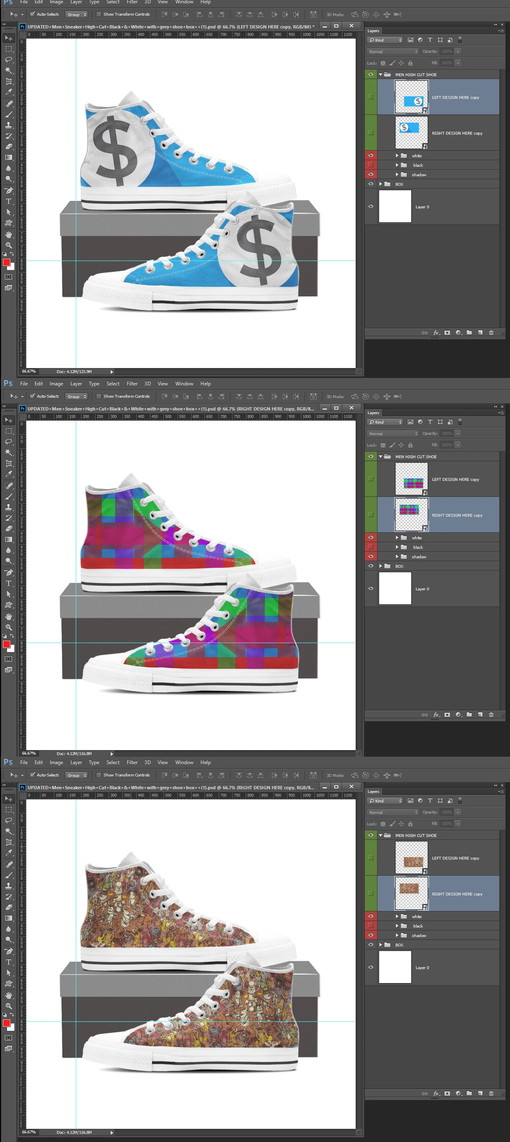Open the Help menu in doodle-pattern shoe window
Viewport: 510px width, 1142px height.
tap(205, 762)
